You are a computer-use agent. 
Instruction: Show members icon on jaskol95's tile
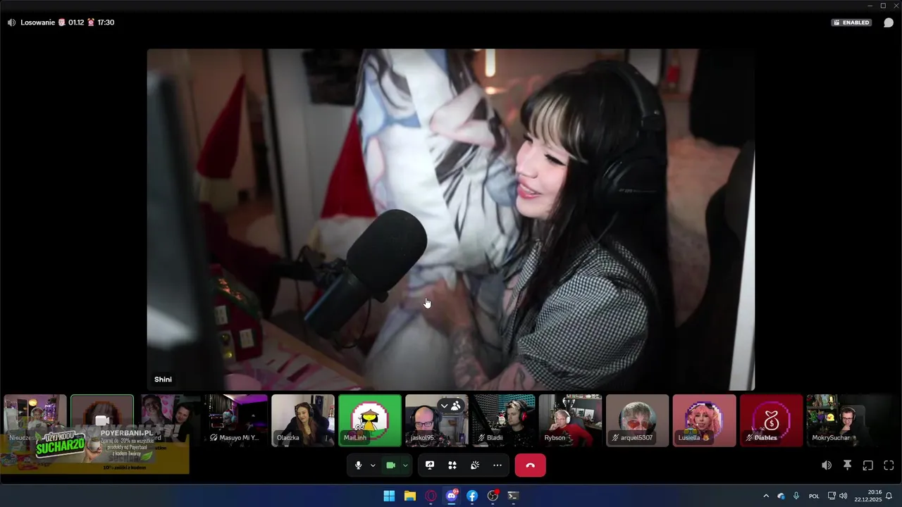pyautogui.click(x=456, y=406)
